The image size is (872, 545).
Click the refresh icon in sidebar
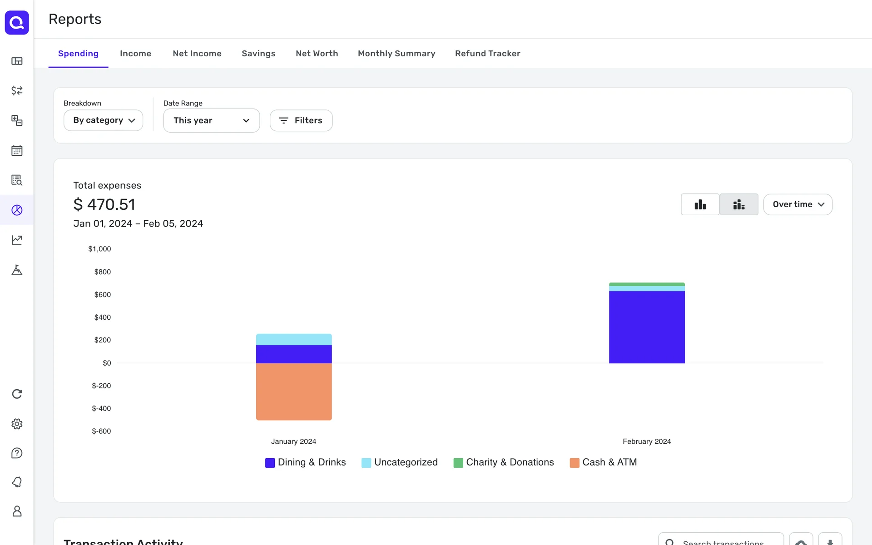pos(17,394)
